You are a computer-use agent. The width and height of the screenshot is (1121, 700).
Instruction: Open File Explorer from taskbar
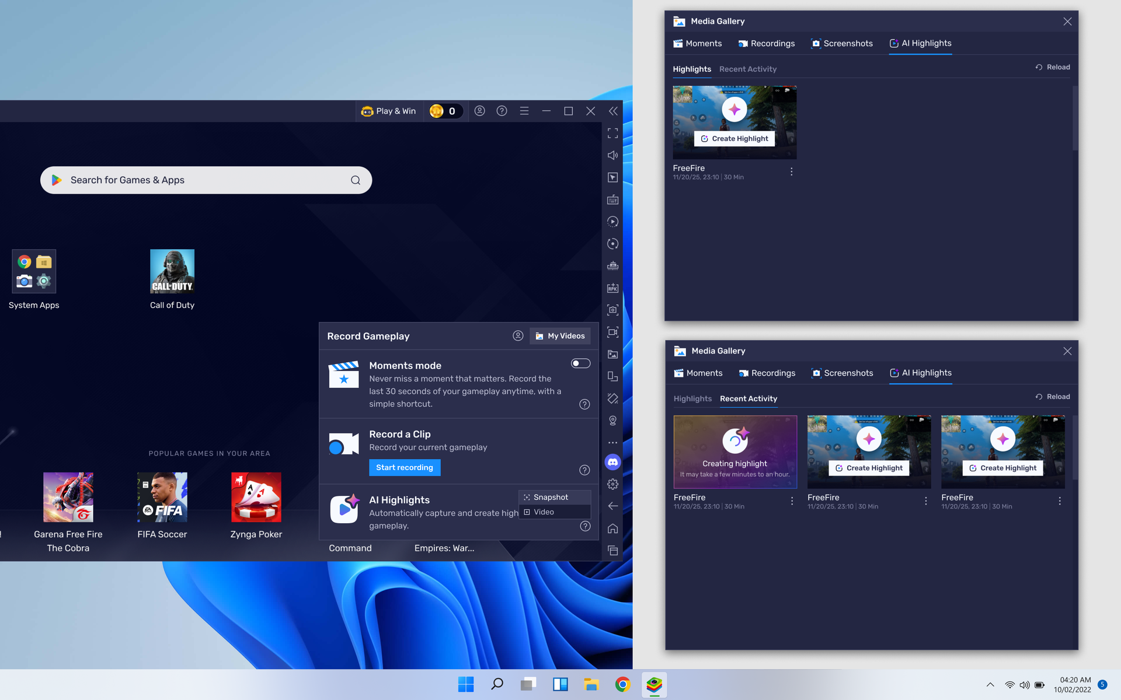click(591, 684)
